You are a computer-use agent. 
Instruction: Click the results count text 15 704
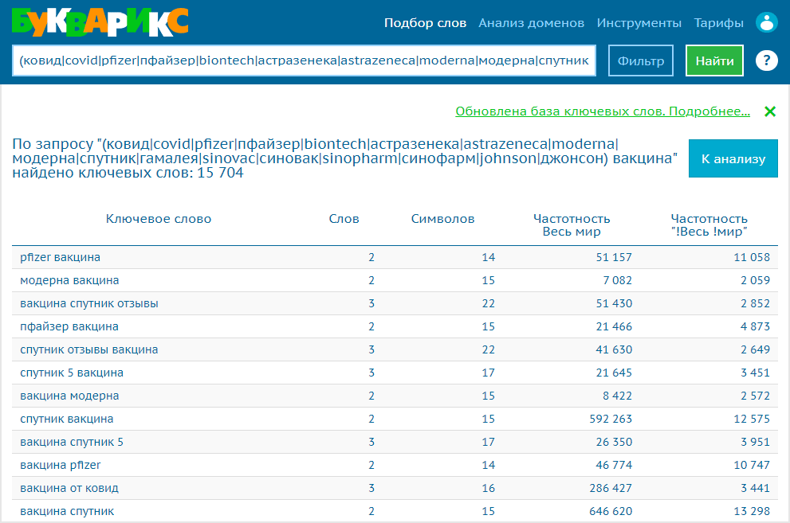click(x=220, y=173)
